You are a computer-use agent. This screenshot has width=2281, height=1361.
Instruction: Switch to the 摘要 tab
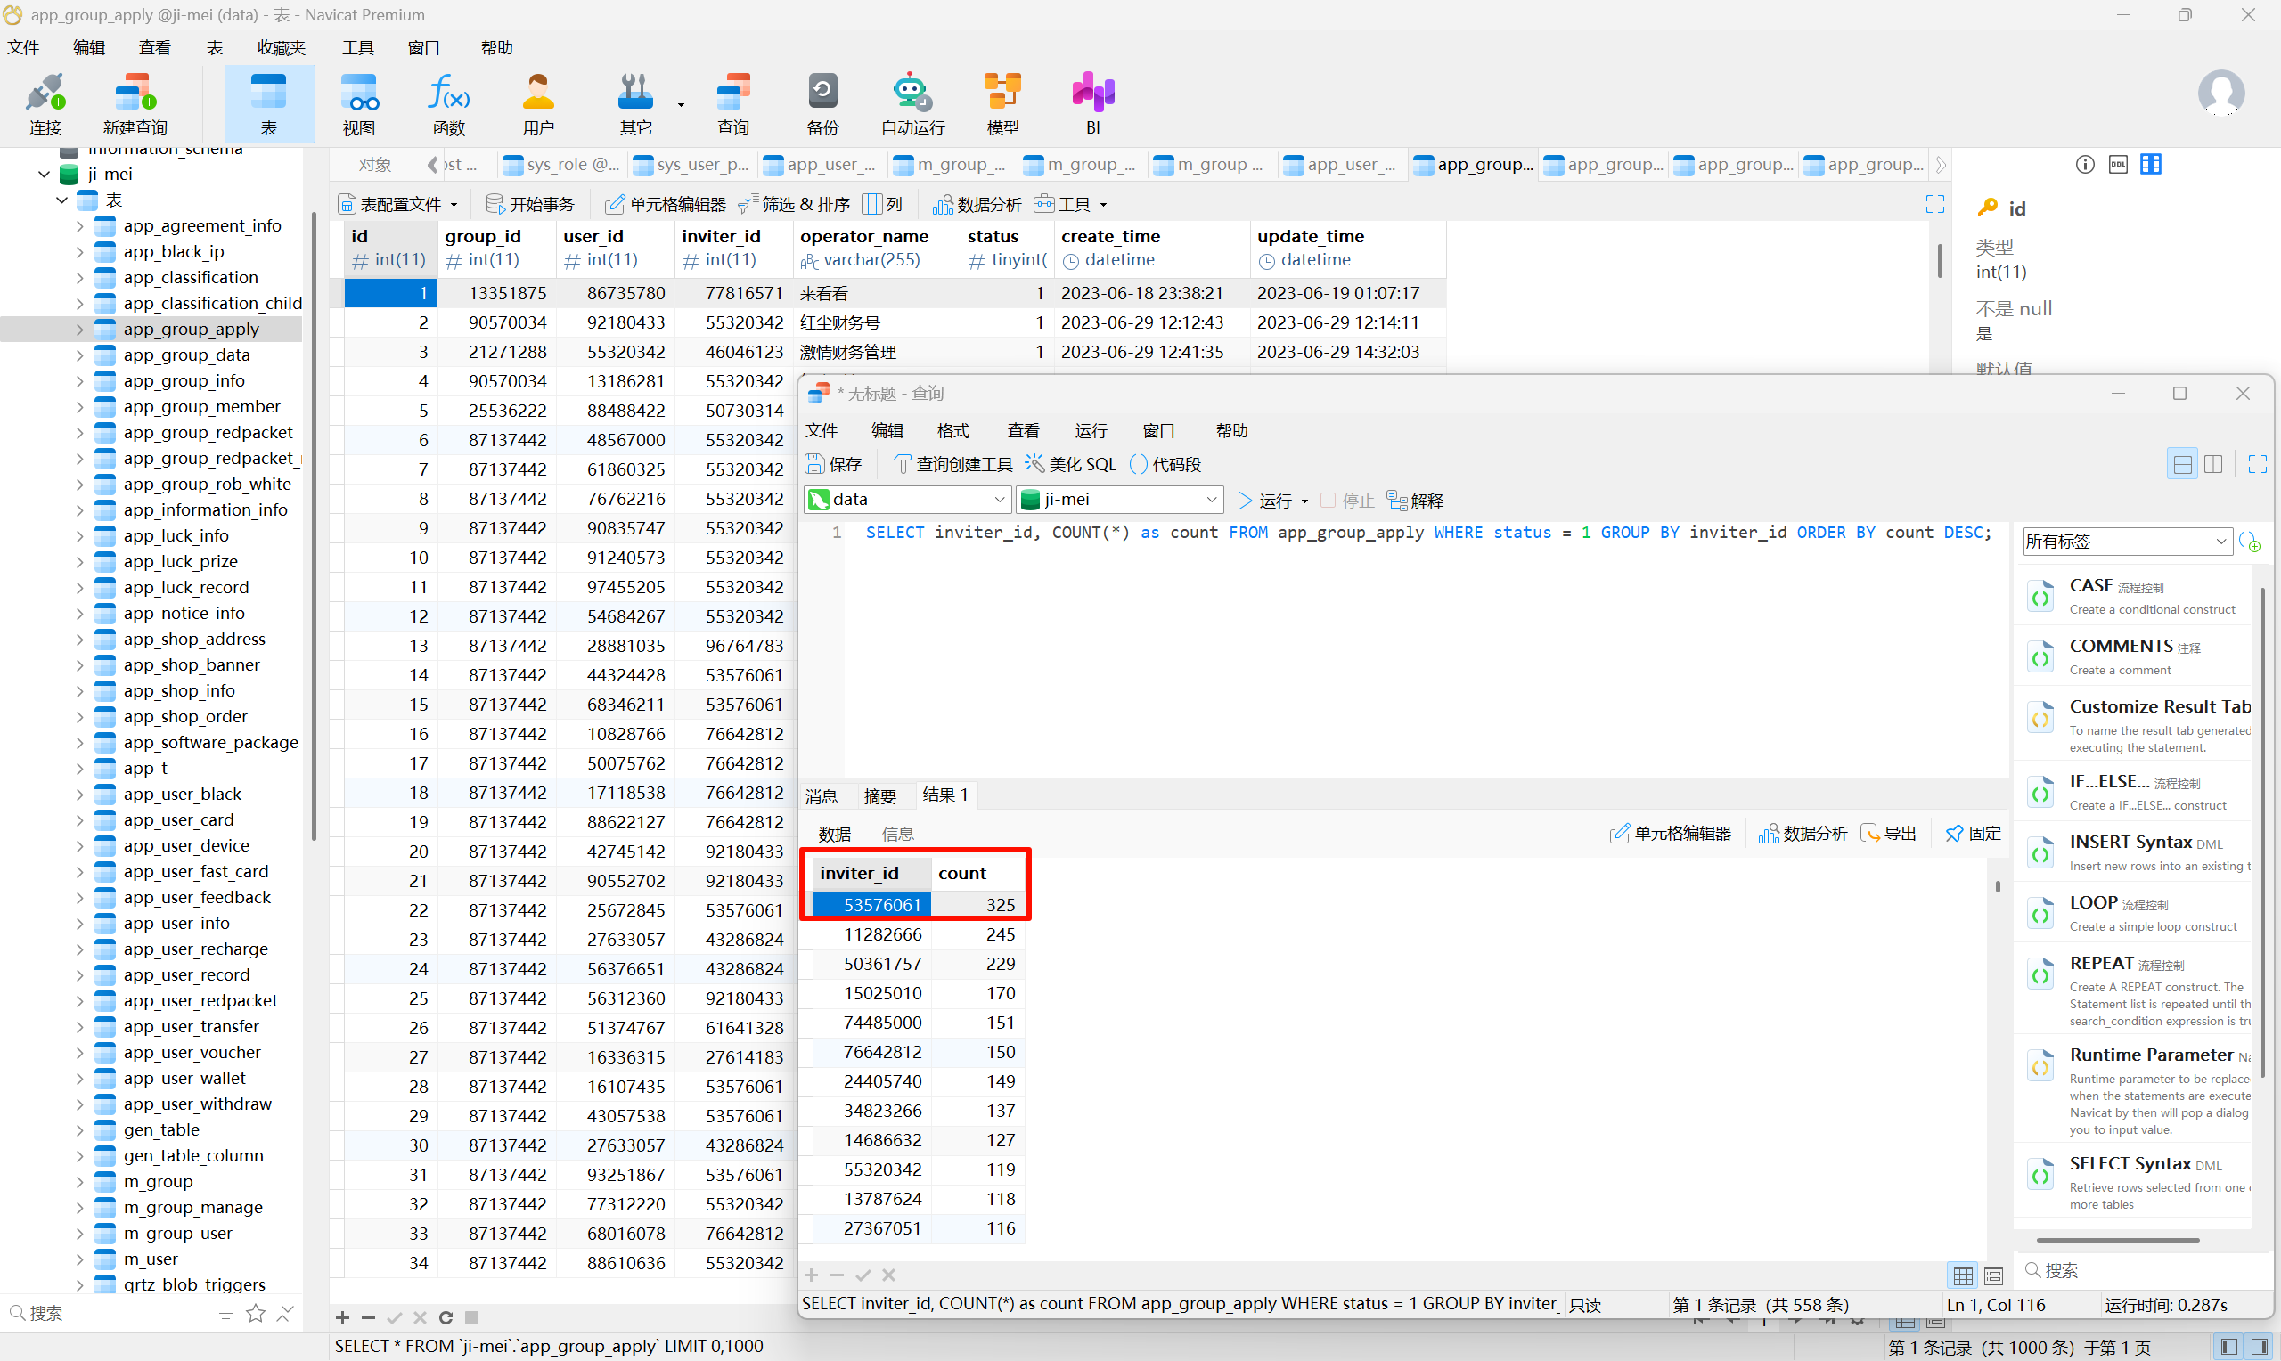(879, 796)
